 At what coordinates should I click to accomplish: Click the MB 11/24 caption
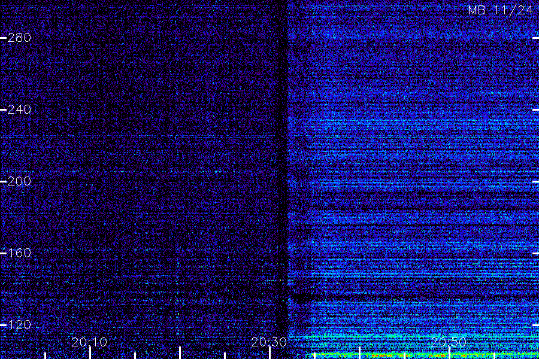[500, 10]
